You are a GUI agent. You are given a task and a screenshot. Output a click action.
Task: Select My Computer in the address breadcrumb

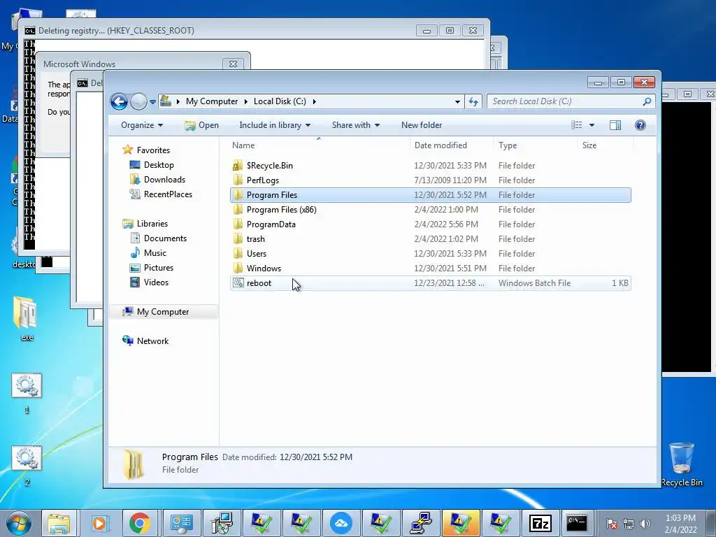211,101
